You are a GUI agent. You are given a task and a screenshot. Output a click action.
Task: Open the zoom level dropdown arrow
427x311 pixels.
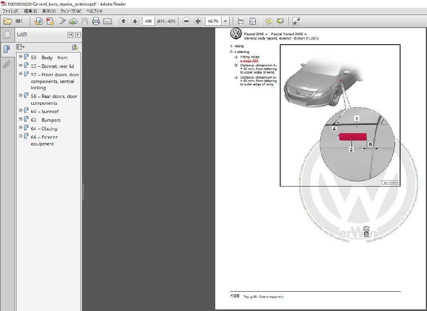225,21
